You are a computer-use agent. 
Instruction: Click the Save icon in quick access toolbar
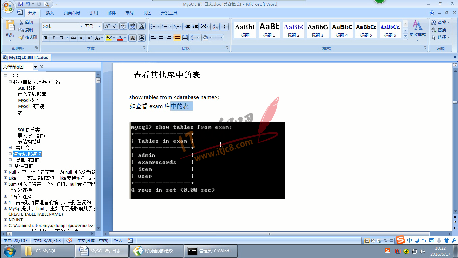[21, 4]
